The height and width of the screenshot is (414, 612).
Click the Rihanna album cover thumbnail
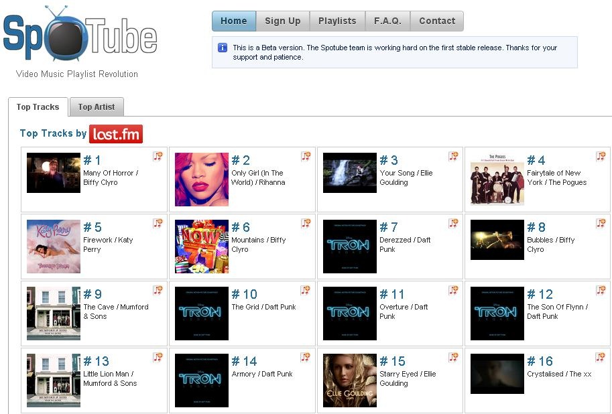(202, 180)
